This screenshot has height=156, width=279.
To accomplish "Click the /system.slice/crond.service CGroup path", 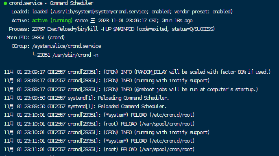I will pos(67,46).
